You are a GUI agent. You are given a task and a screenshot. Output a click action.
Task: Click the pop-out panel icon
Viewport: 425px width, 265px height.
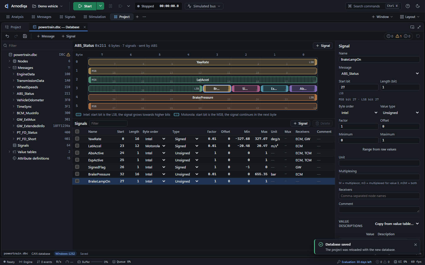pyautogui.click(x=412, y=27)
